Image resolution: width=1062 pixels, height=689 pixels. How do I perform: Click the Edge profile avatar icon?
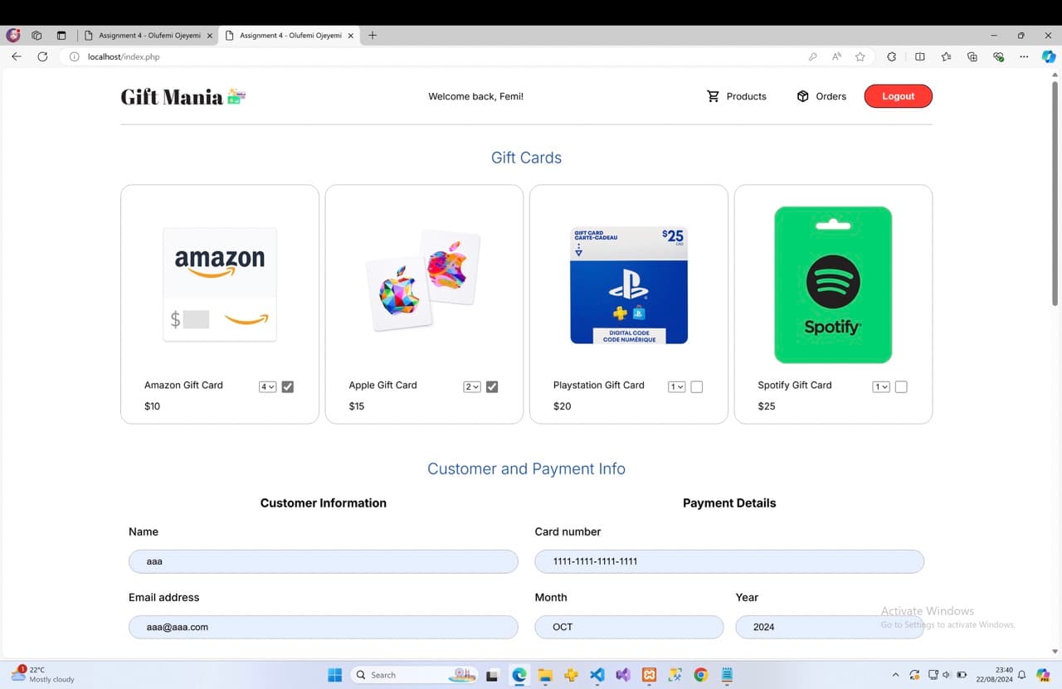[x=13, y=36]
